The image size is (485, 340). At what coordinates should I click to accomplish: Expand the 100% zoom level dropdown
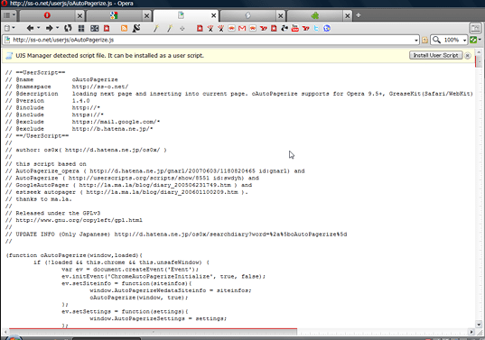pyautogui.click(x=464, y=41)
